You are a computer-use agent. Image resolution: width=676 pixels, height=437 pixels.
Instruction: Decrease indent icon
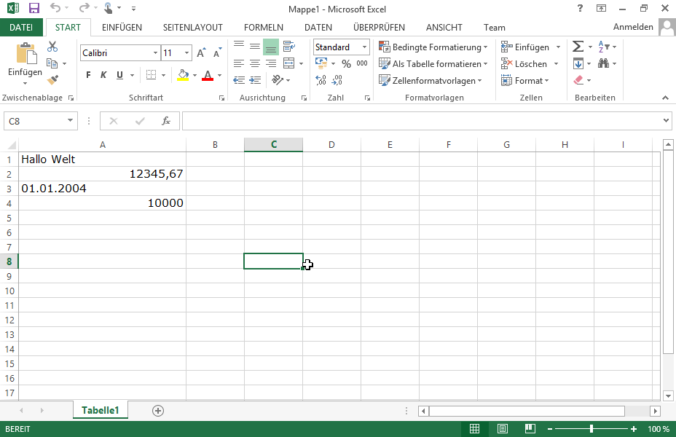(x=239, y=80)
